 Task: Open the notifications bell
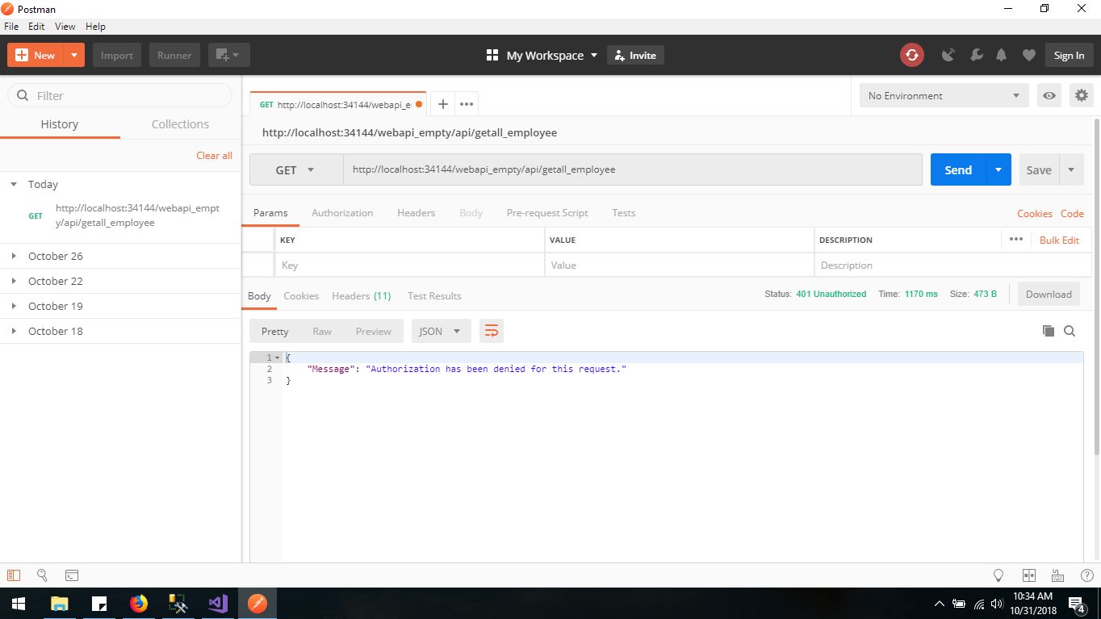[x=1001, y=55]
